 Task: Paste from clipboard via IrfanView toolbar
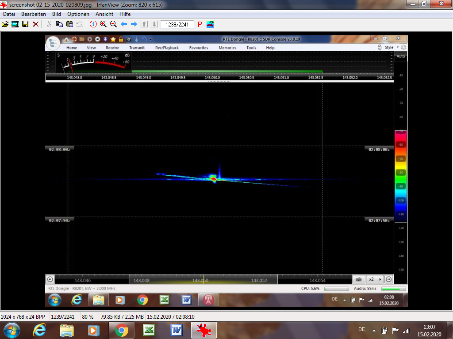tap(69, 24)
